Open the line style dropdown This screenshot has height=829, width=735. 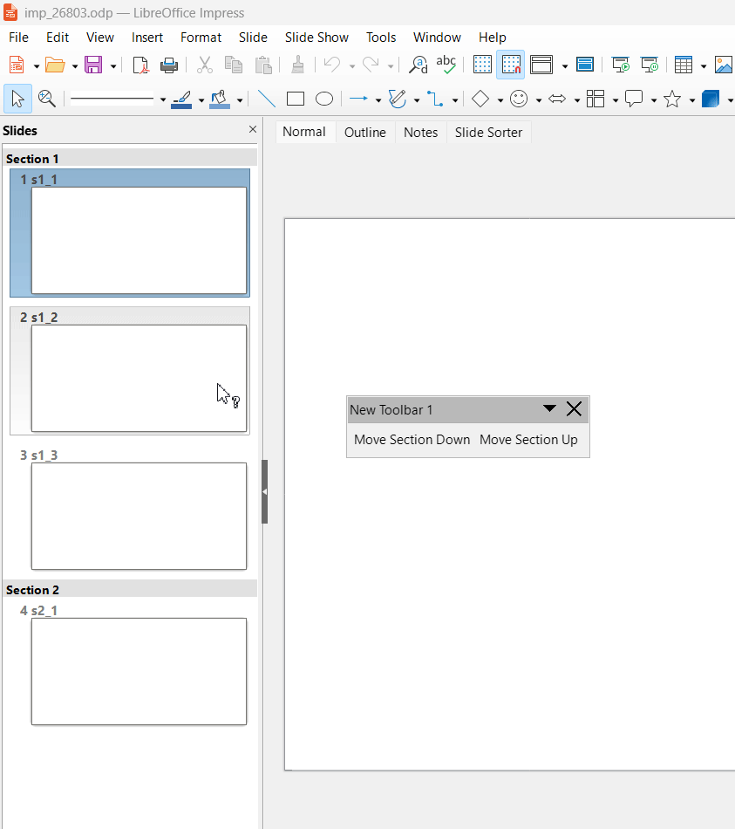pyautogui.click(x=163, y=99)
